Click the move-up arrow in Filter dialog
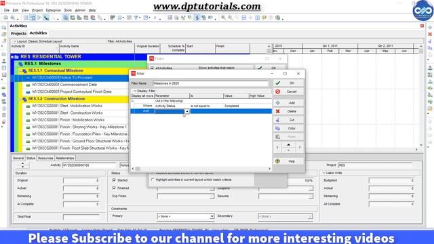Image resolution: width=434 pixels, height=244 pixels. 288,144
